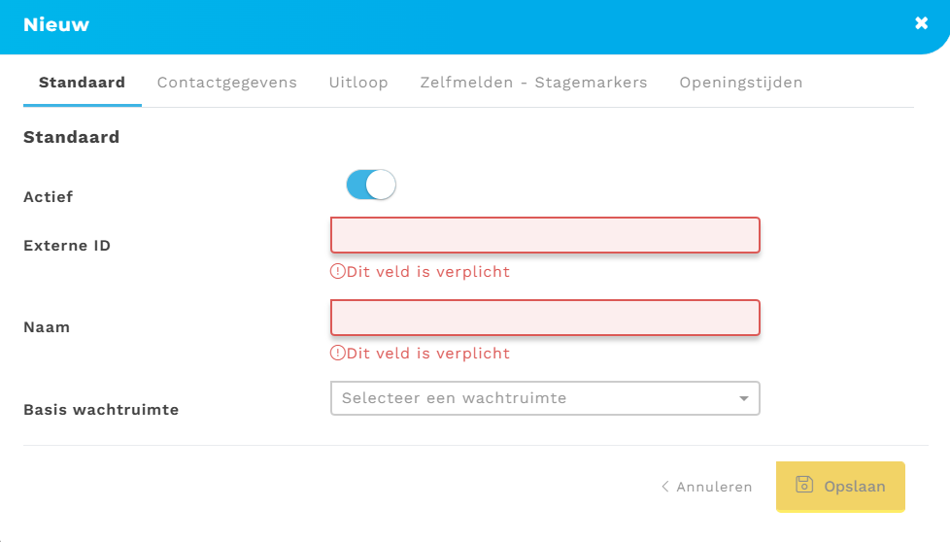Go to Zelfmelden - Stagemarkers tab
The image size is (950, 542).
pos(533,83)
